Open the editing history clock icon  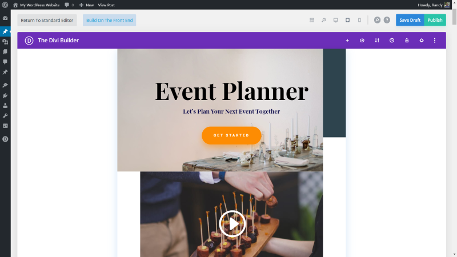[392, 41]
